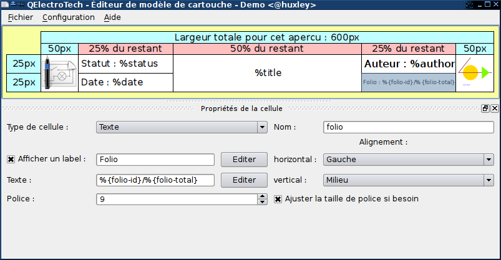Click Editer next to the Folio label
The image size is (501, 260).
(244, 160)
